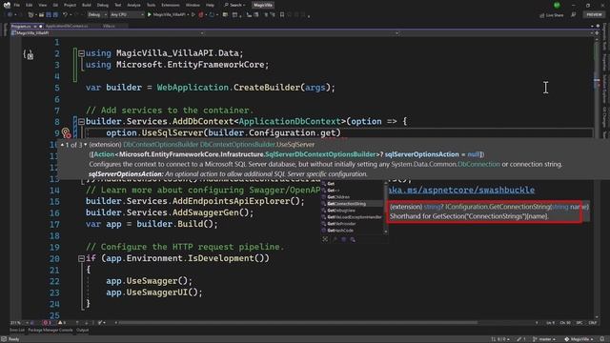Switch to the Program.cs tab
Viewport: 610px width, 343px height.
tap(21, 26)
